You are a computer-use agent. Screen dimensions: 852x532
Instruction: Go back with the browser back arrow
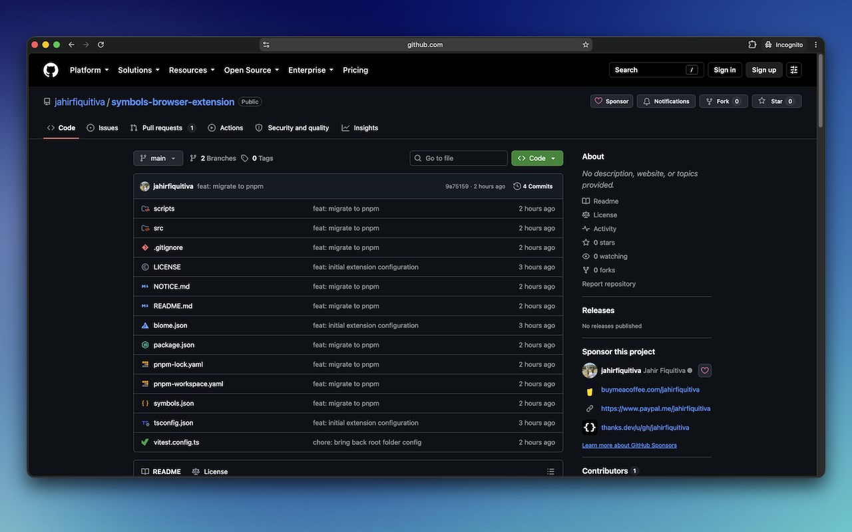pos(71,45)
